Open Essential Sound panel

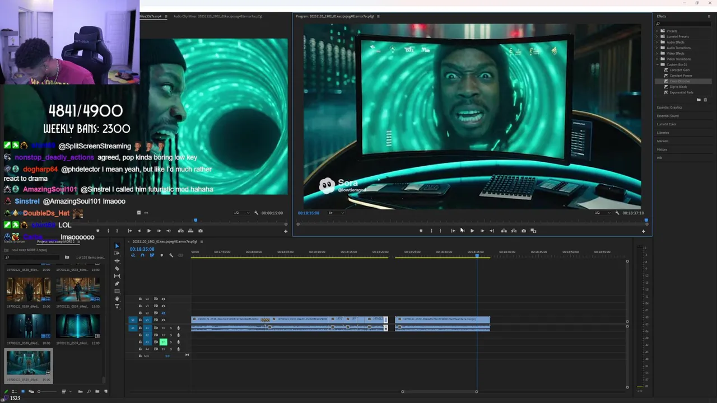[668, 116]
